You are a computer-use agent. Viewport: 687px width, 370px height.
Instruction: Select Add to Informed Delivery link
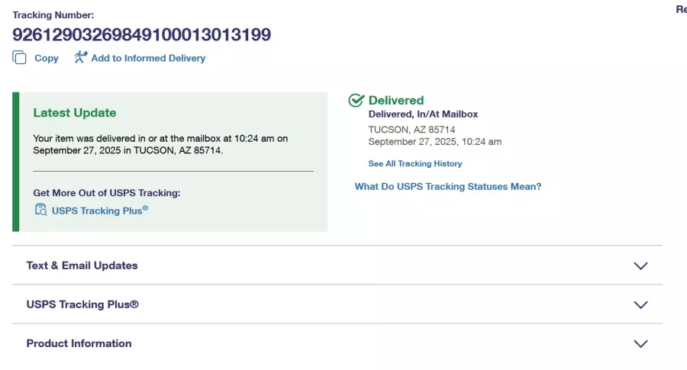(x=148, y=58)
